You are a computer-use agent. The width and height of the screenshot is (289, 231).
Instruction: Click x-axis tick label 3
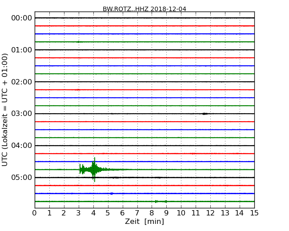(x=79, y=213)
